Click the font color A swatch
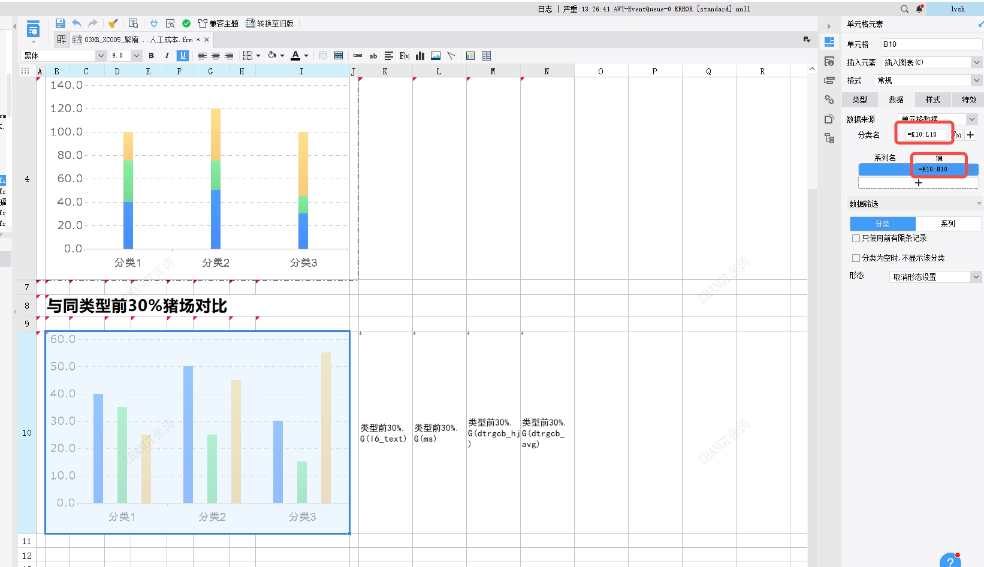 295,56
